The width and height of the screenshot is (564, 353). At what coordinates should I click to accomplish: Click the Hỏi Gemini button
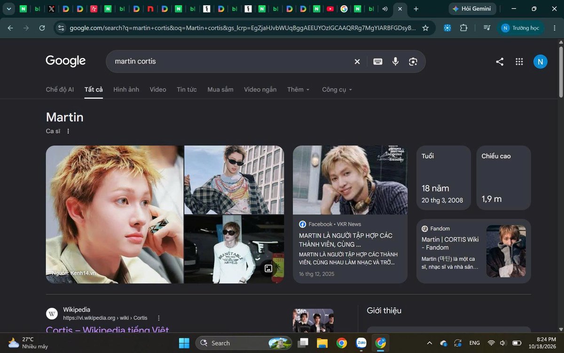click(x=472, y=8)
